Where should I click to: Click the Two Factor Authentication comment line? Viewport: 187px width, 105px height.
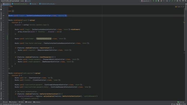[27, 92]
